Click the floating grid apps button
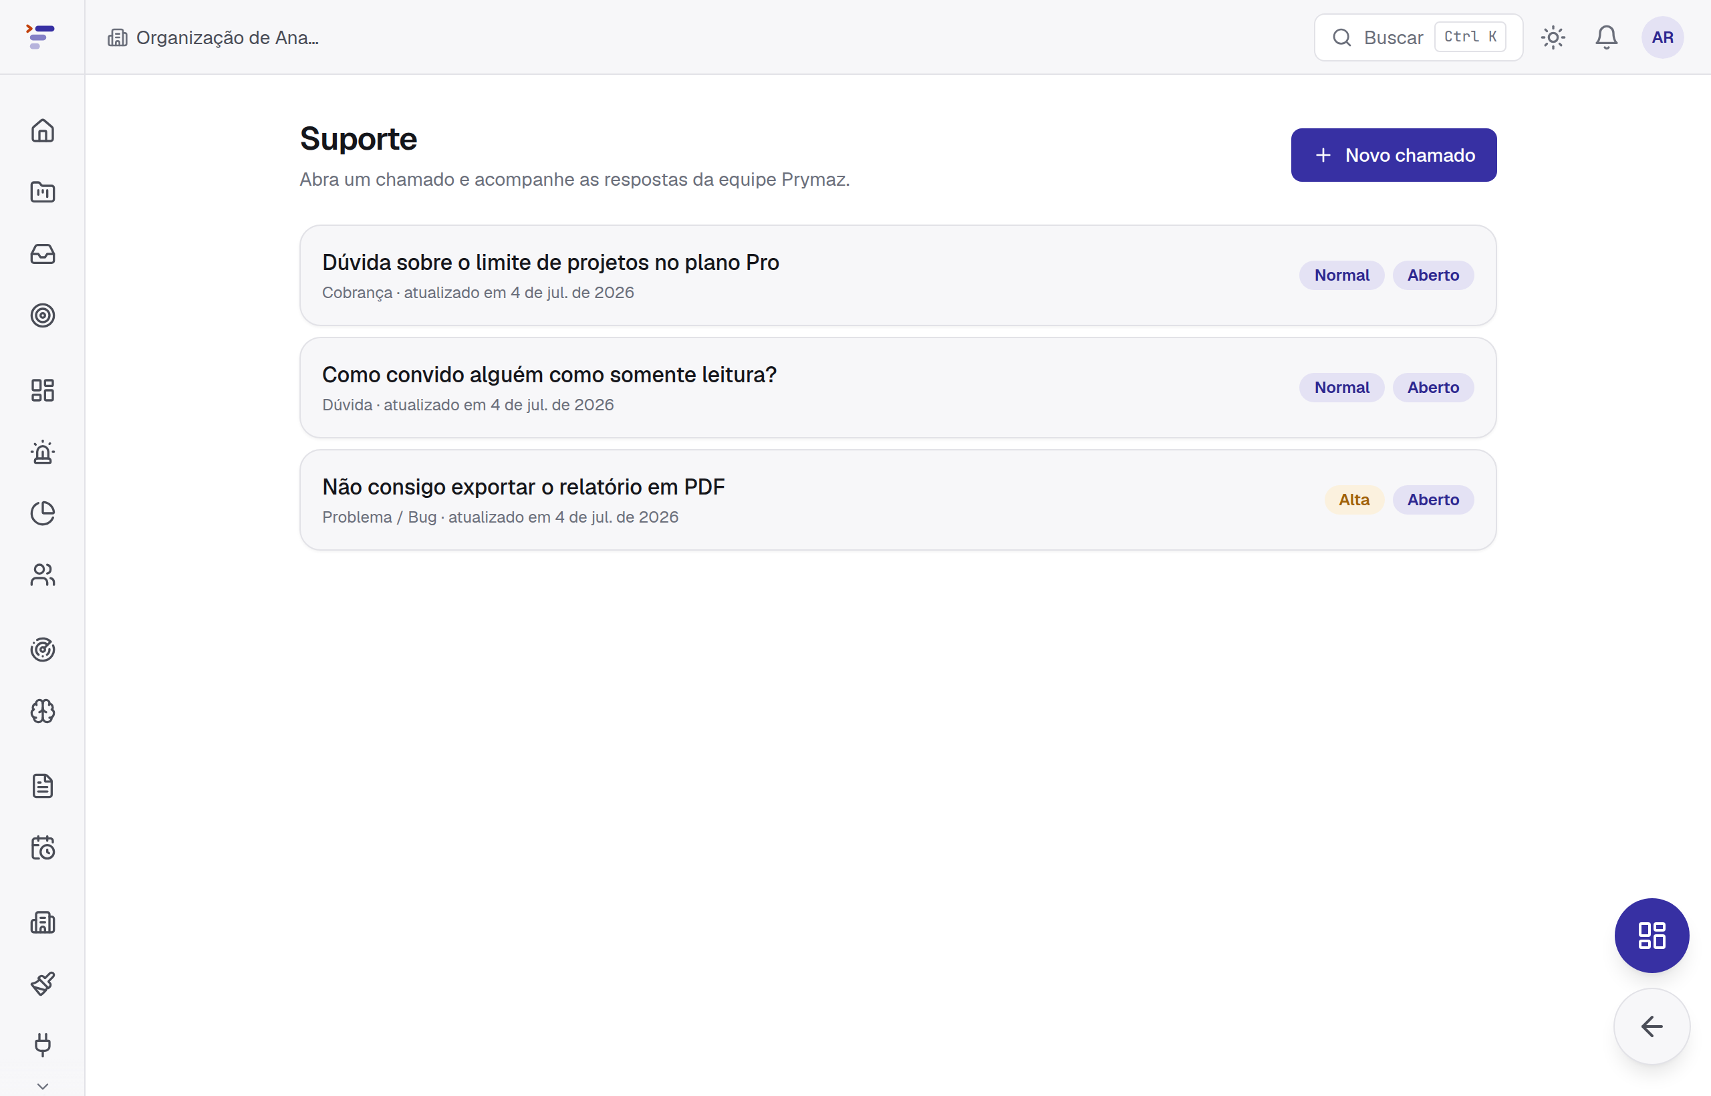 coord(1652,935)
